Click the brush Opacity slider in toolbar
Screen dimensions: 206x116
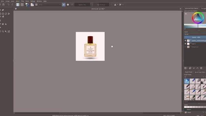[82, 5]
